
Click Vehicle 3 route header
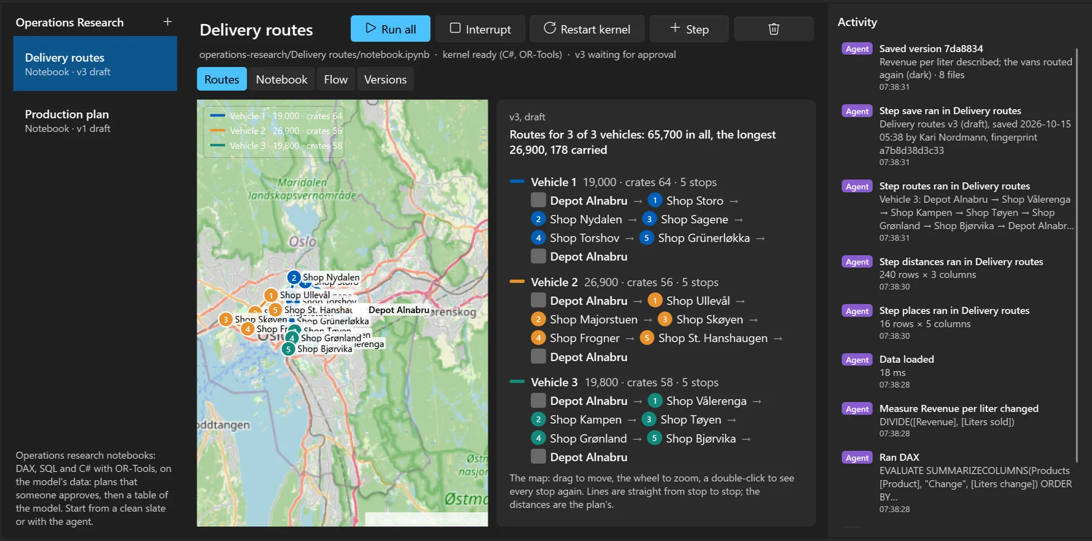click(614, 382)
